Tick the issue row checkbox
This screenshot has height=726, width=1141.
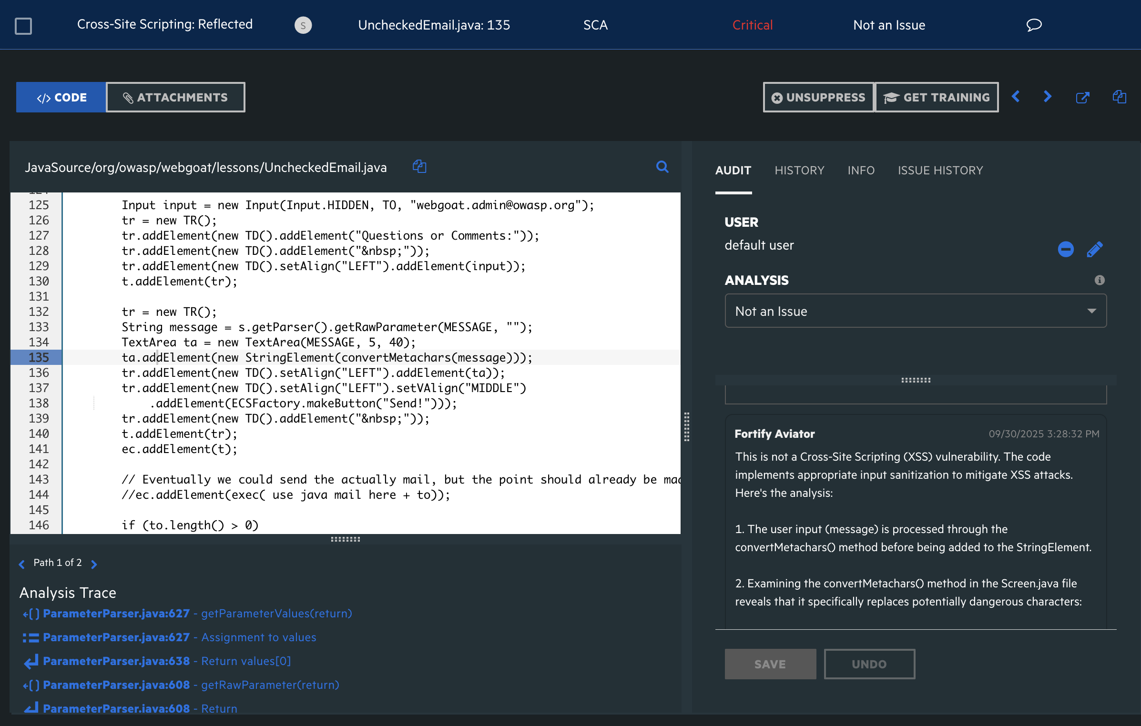click(23, 26)
